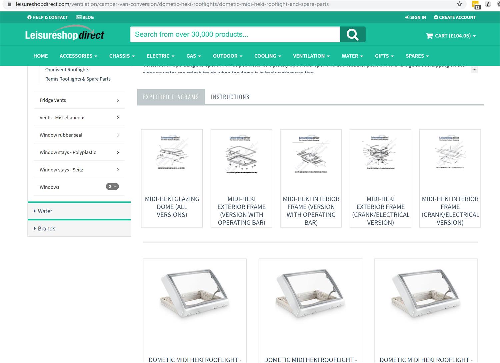Open Outdoor dropdown menu

pyautogui.click(x=228, y=56)
